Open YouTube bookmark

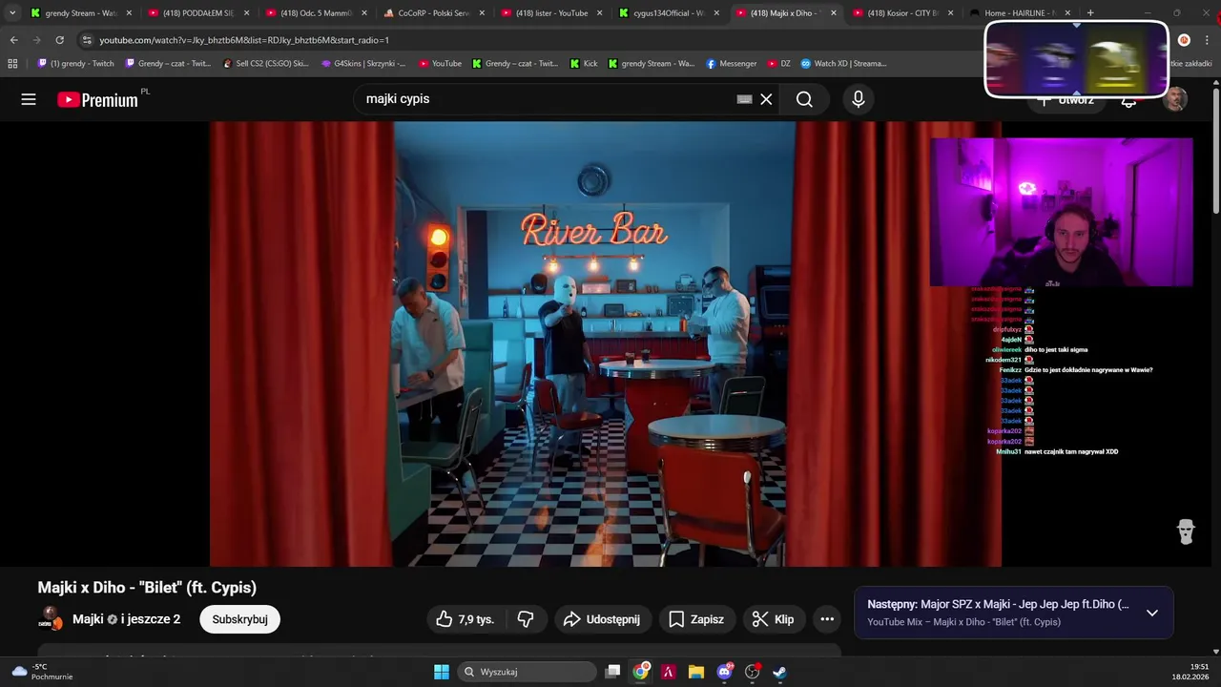(x=440, y=64)
